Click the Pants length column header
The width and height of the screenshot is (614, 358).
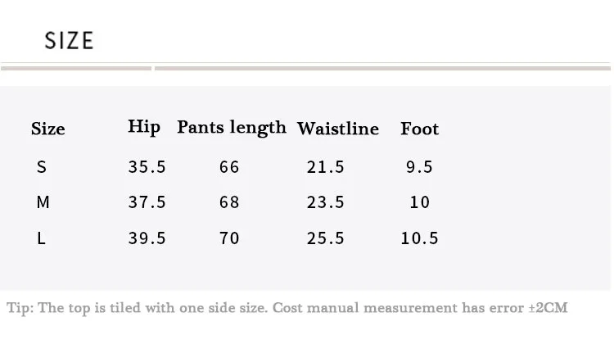coord(232,128)
